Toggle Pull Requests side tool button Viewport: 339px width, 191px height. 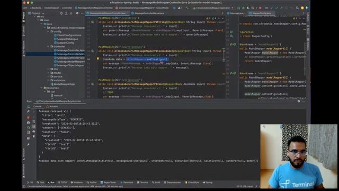23,48
